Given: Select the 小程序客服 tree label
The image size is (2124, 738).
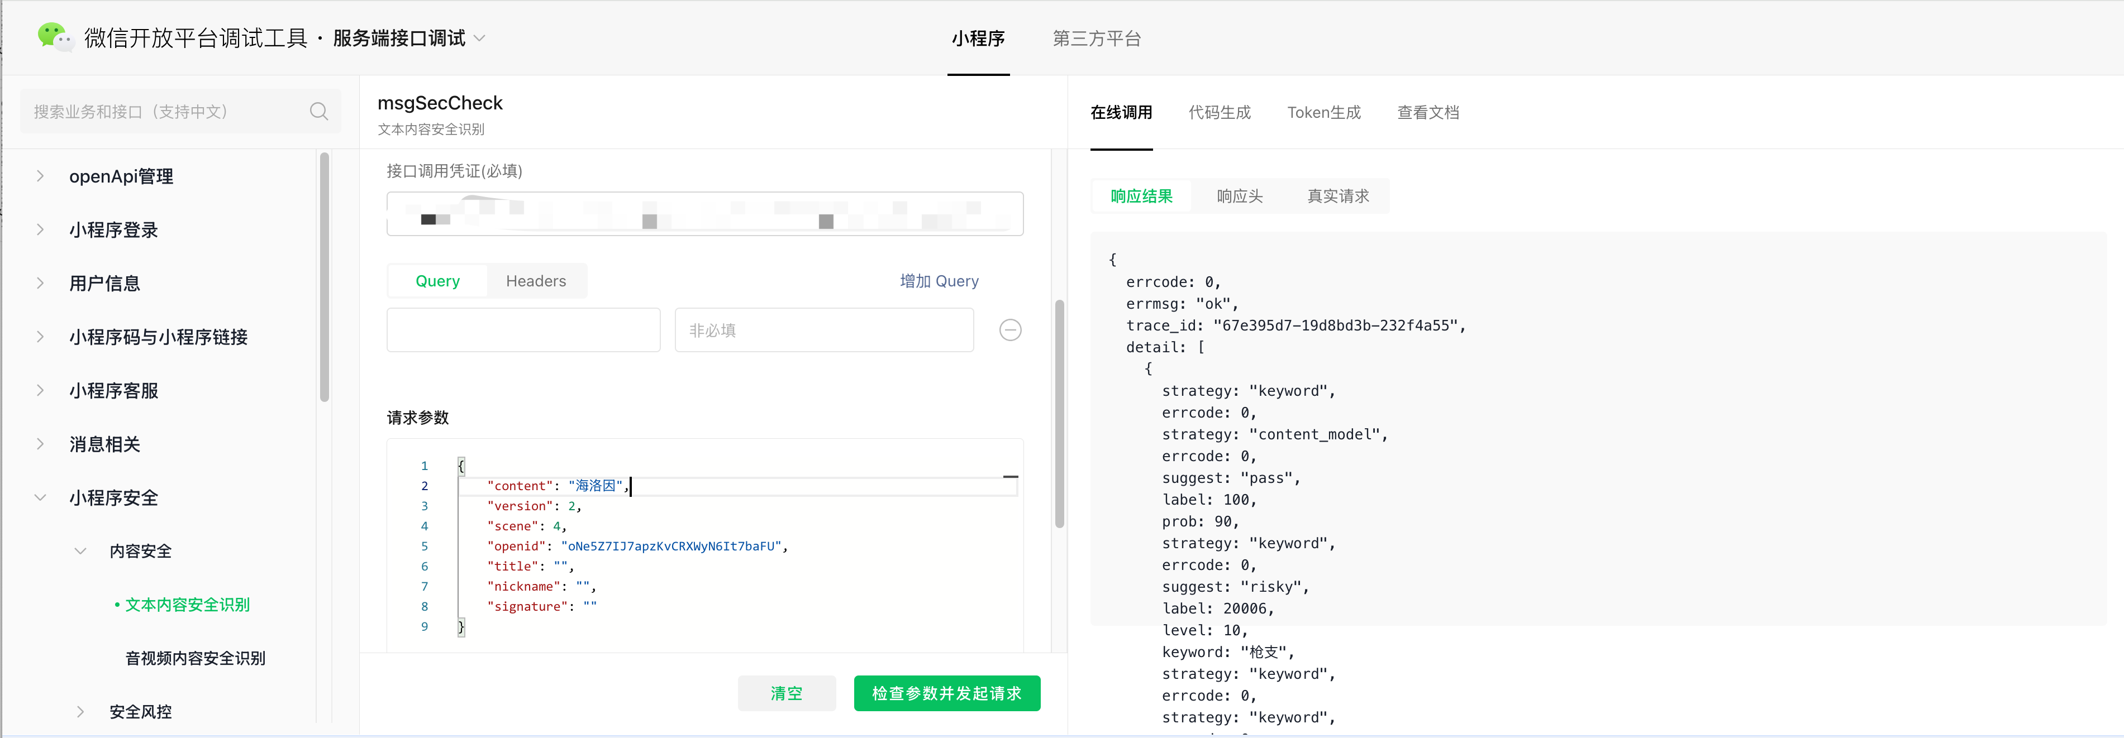Looking at the screenshot, I should coord(114,390).
